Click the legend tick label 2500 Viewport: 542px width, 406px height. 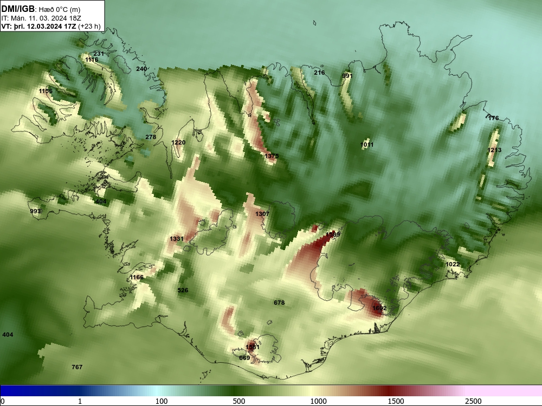(x=473, y=401)
